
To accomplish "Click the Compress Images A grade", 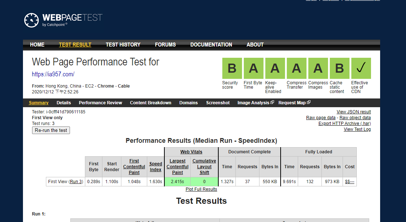I will [318, 68].
